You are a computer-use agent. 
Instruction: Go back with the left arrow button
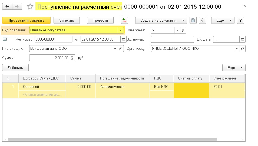(x=7, y=6)
